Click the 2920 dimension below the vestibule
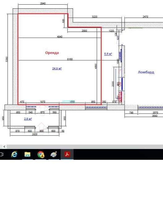 coord(35,134)
